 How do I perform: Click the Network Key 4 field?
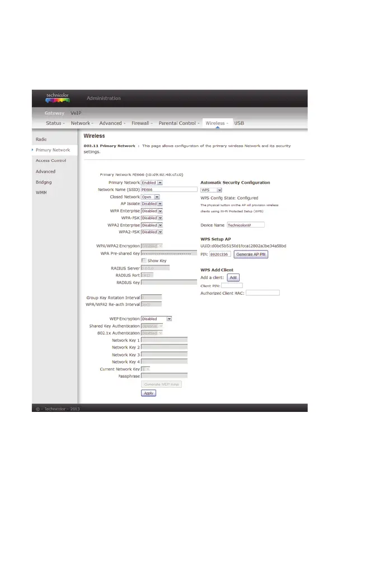point(164,361)
